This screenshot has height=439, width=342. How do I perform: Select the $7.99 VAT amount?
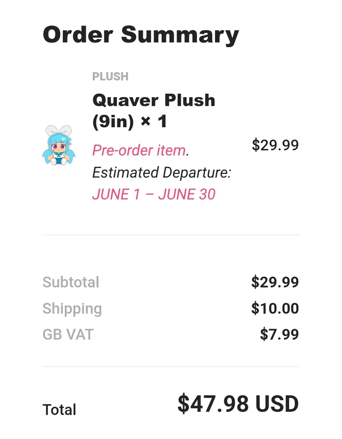coord(279,335)
